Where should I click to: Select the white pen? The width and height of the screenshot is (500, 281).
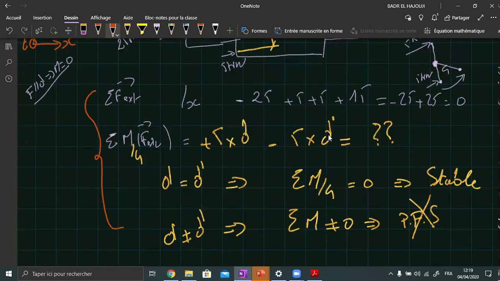click(x=215, y=30)
